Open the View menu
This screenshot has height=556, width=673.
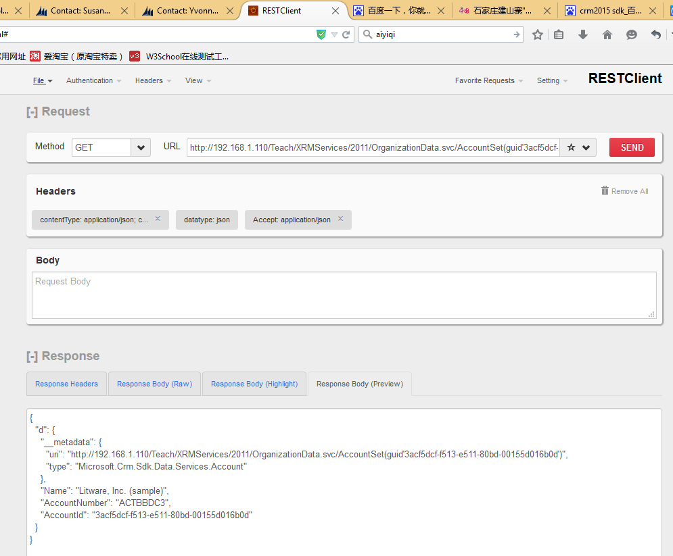point(198,80)
